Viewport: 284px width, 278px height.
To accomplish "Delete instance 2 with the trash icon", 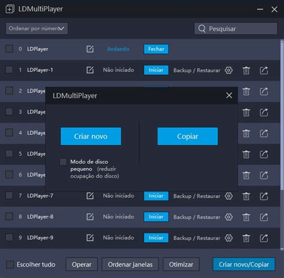I will (246, 91).
